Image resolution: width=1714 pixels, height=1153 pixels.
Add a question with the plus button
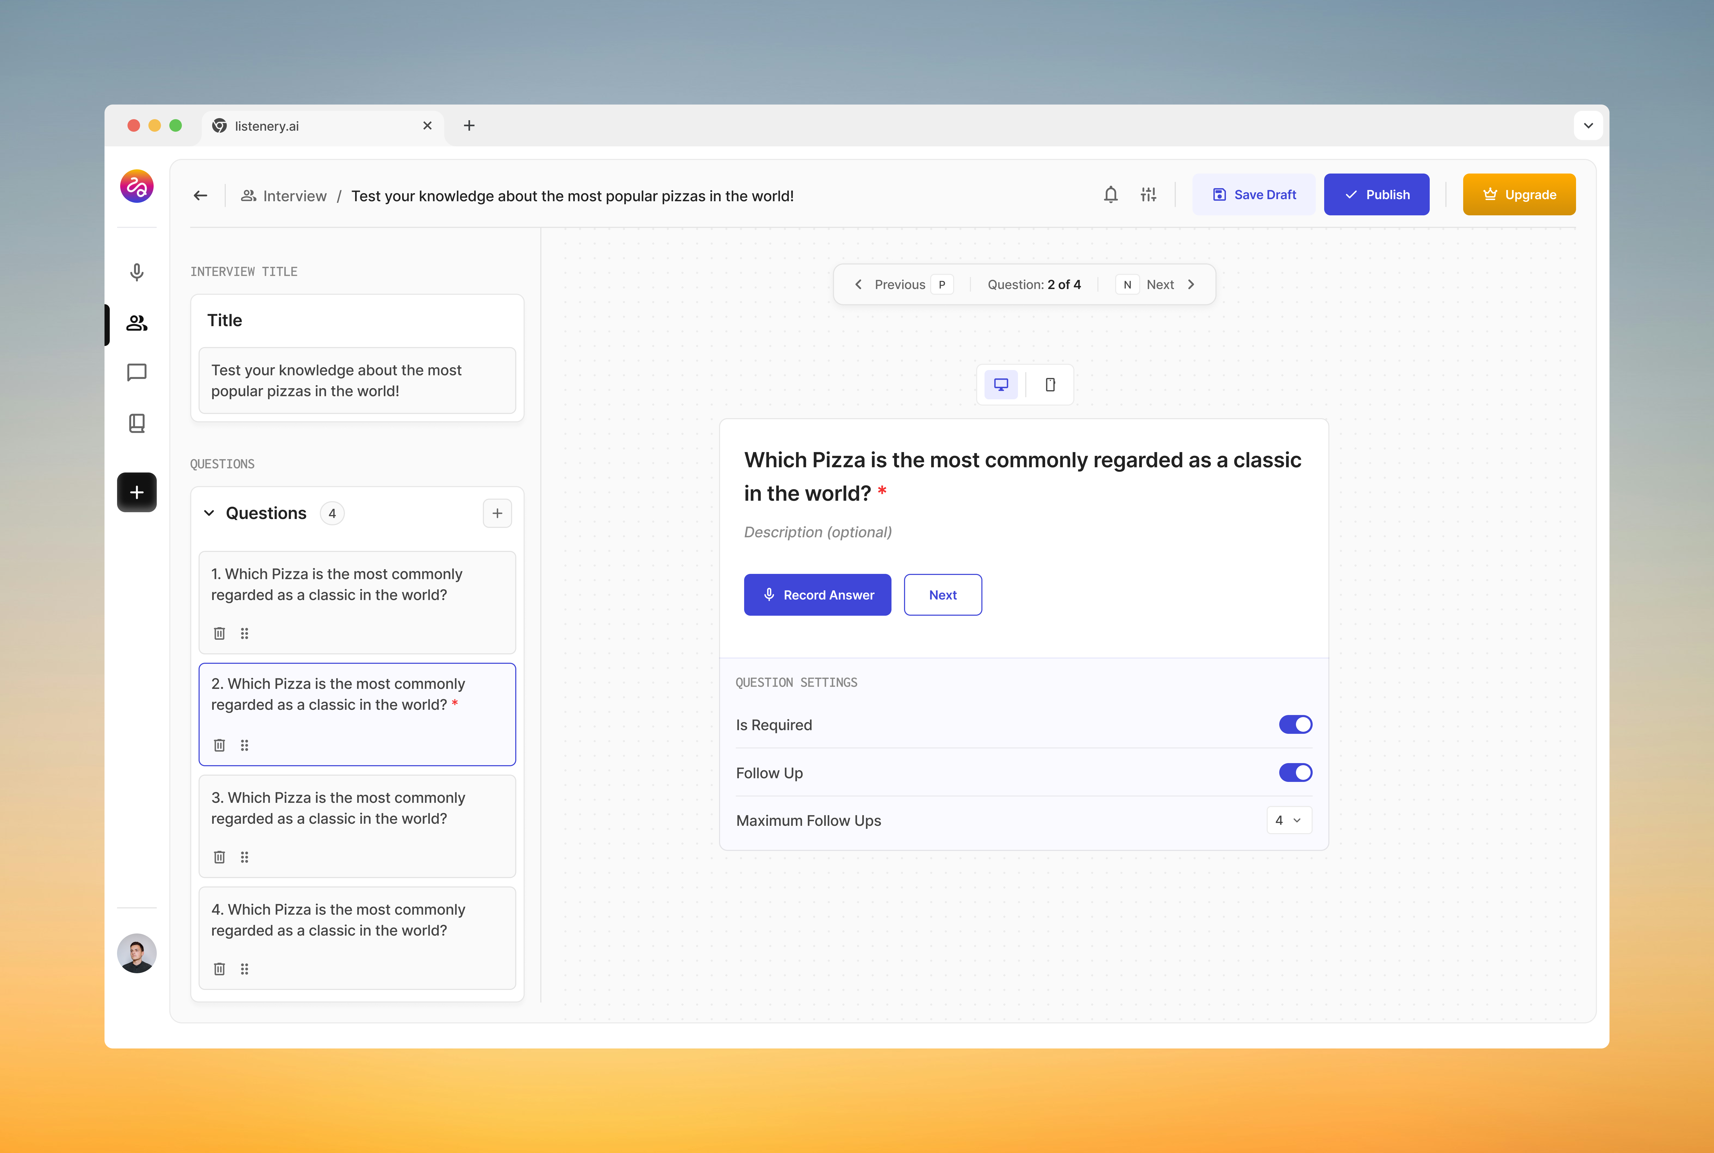point(497,513)
